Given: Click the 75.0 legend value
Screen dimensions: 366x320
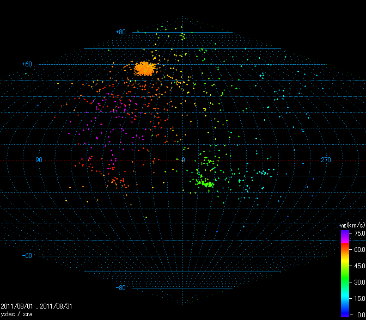Looking at the screenshot, I should point(359,233).
